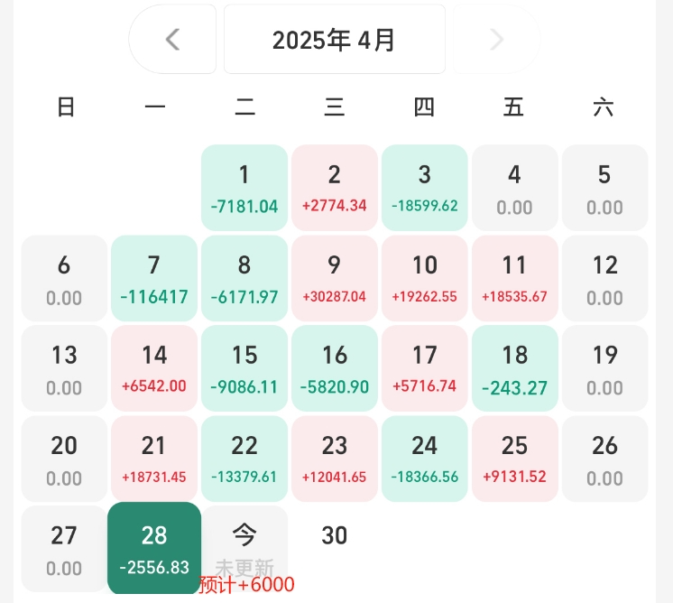Open April 10 showing +19262.55

tap(425, 278)
